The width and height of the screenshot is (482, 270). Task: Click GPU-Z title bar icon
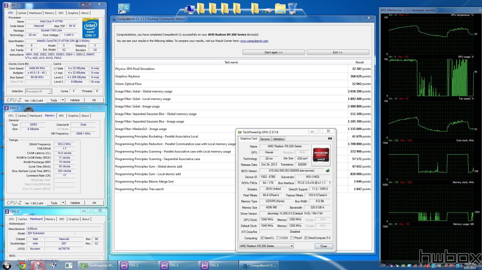pyautogui.click(x=240, y=132)
